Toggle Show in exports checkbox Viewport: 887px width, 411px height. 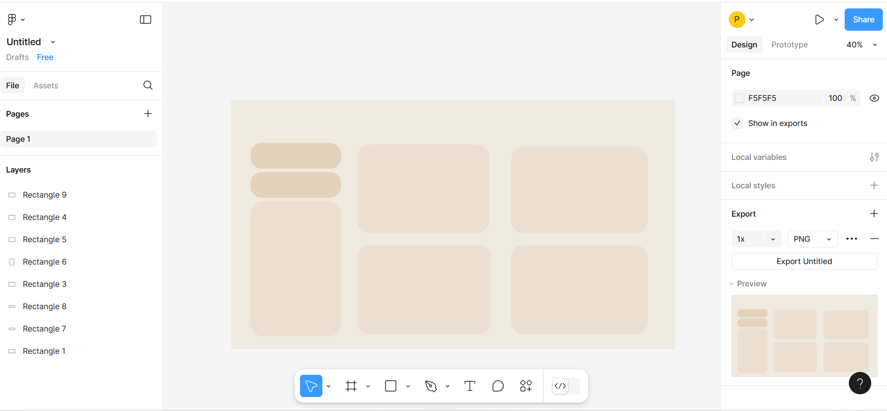(737, 123)
